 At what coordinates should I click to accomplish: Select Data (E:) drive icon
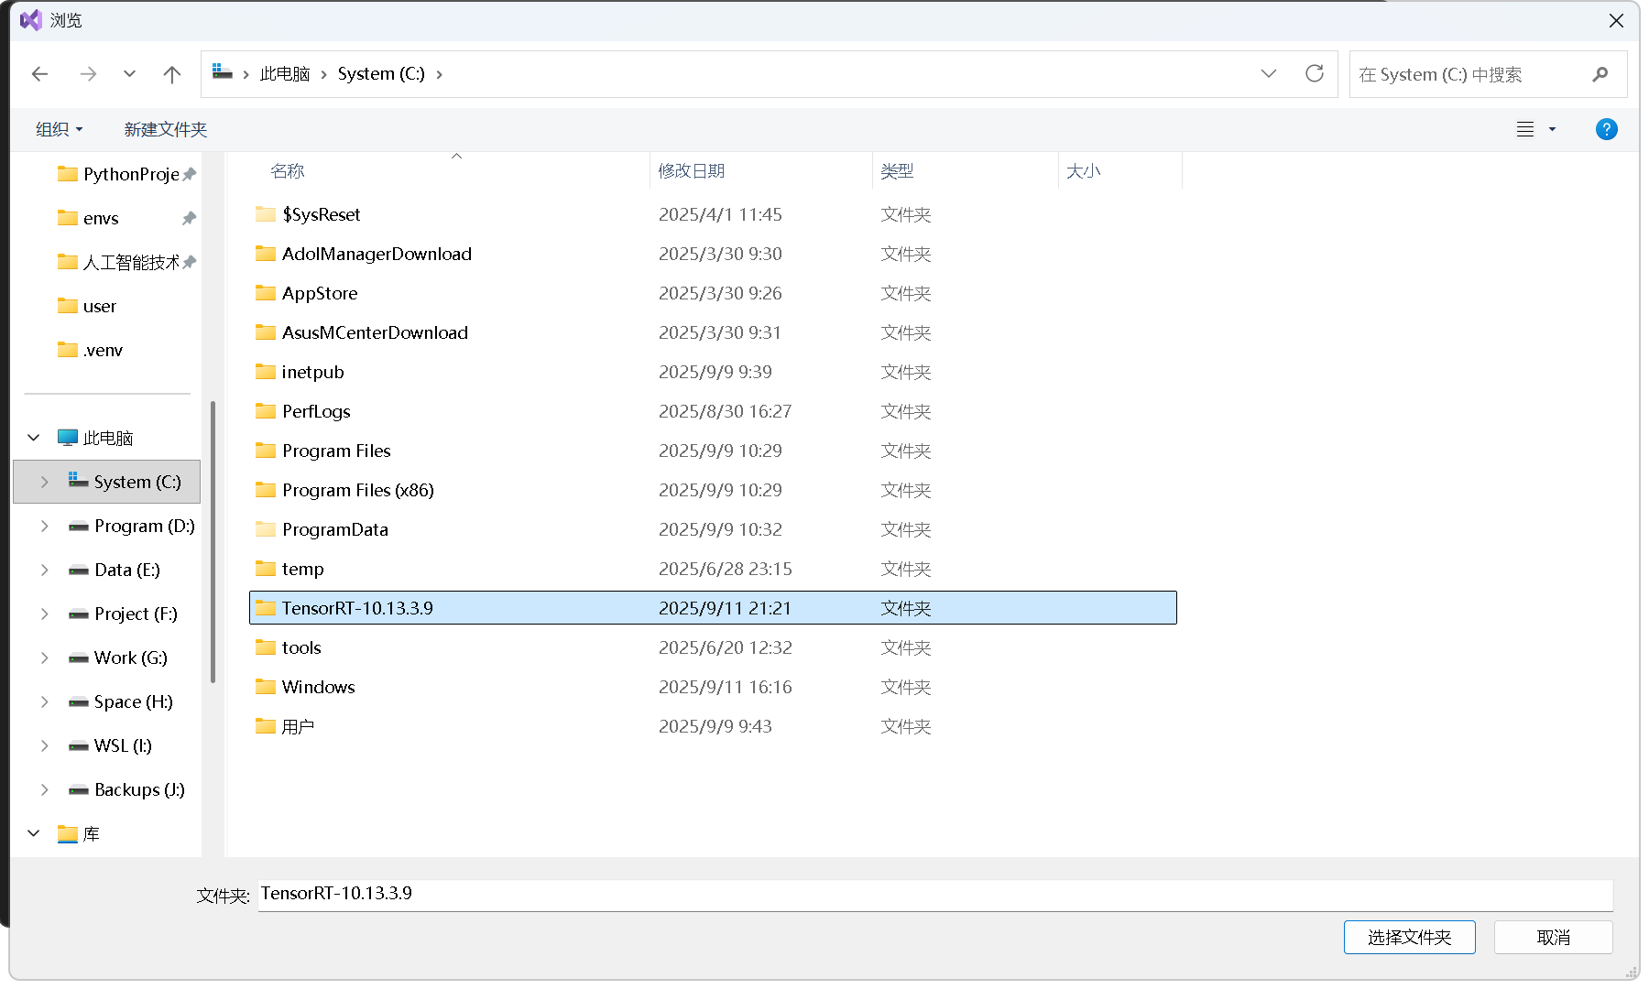click(x=79, y=571)
